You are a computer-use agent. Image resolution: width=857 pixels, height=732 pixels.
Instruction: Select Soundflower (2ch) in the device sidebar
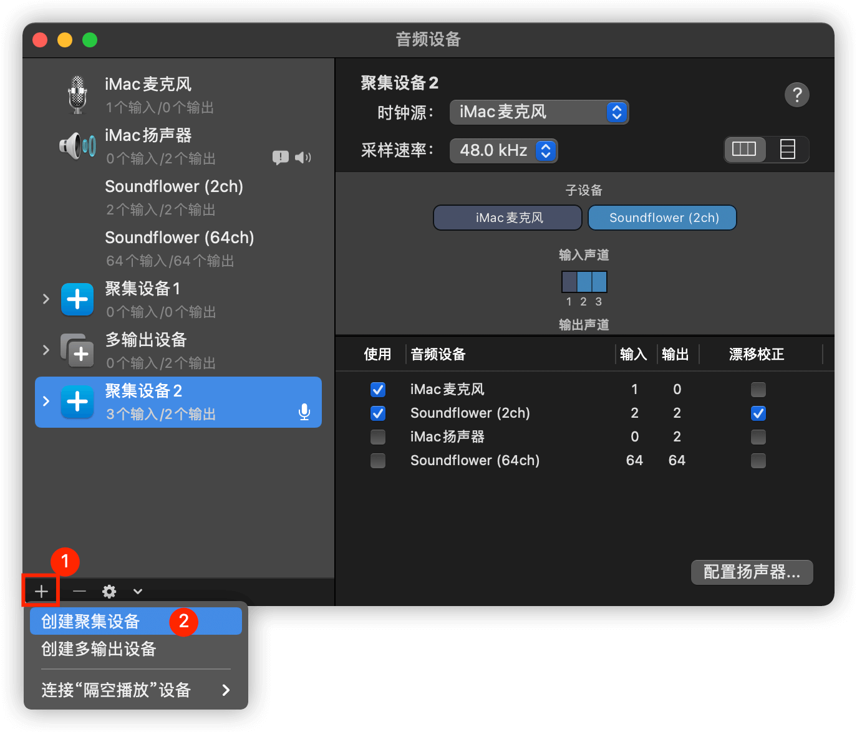tap(178, 197)
